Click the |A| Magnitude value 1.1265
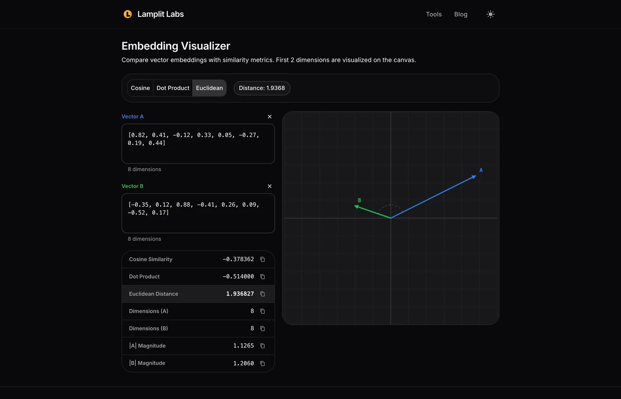Image resolution: width=621 pixels, height=399 pixels. [x=244, y=346]
